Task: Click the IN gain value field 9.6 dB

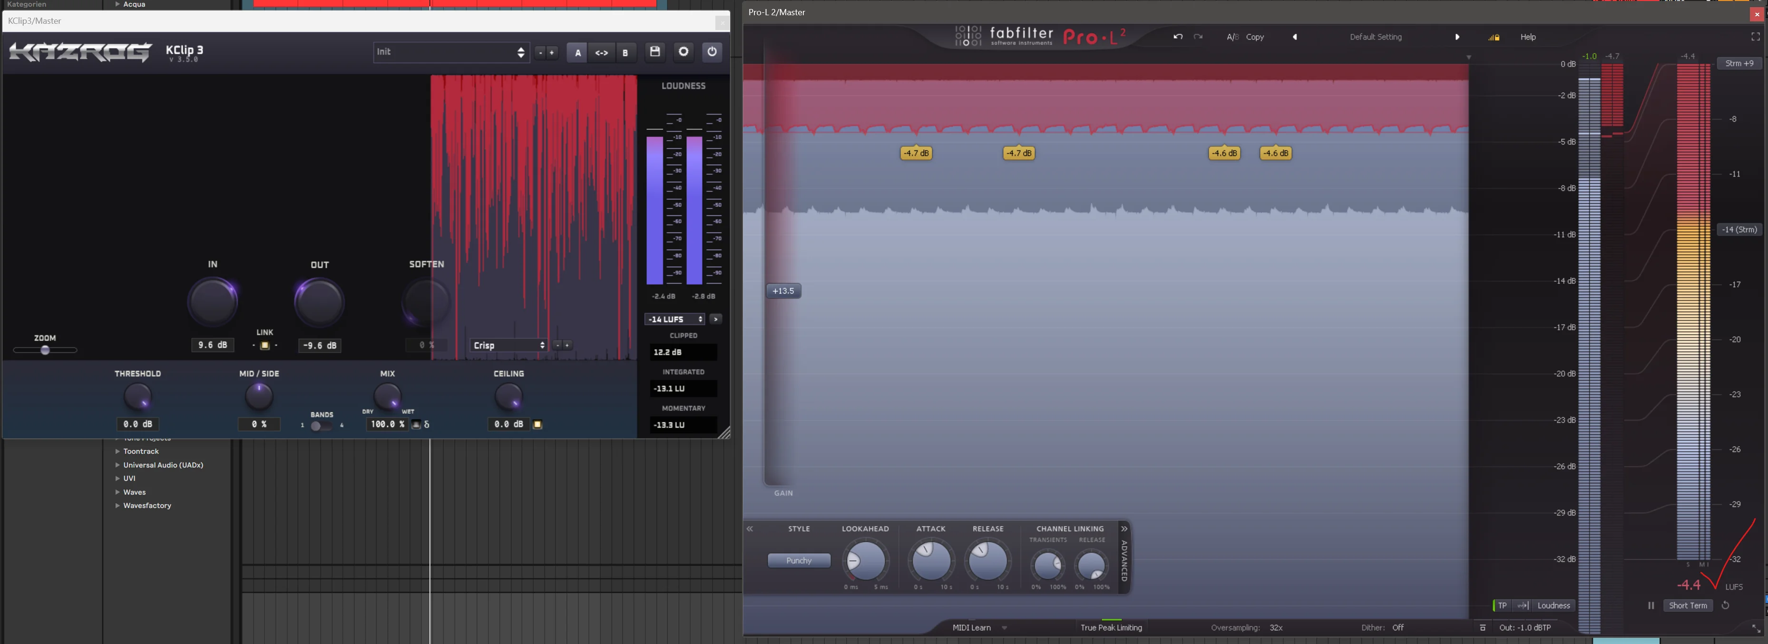Action: coord(212,345)
